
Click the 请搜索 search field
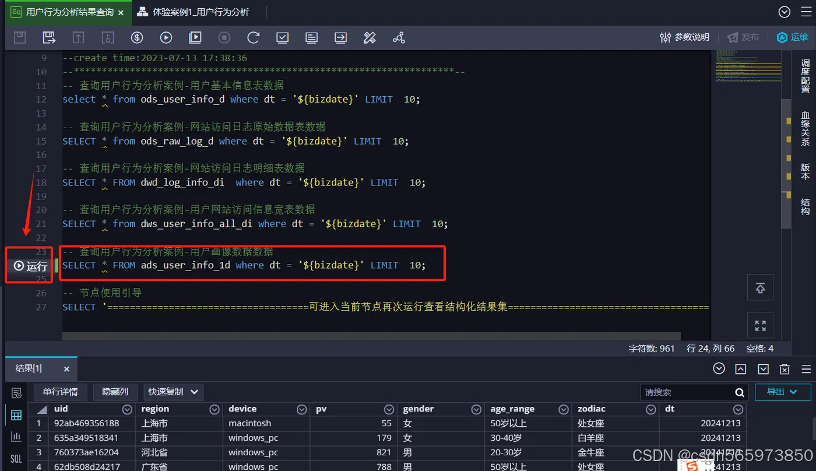pyautogui.click(x=688, y=392)
